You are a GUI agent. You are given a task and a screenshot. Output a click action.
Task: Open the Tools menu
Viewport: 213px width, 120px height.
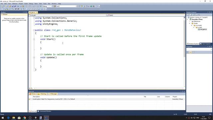(45, 4)
